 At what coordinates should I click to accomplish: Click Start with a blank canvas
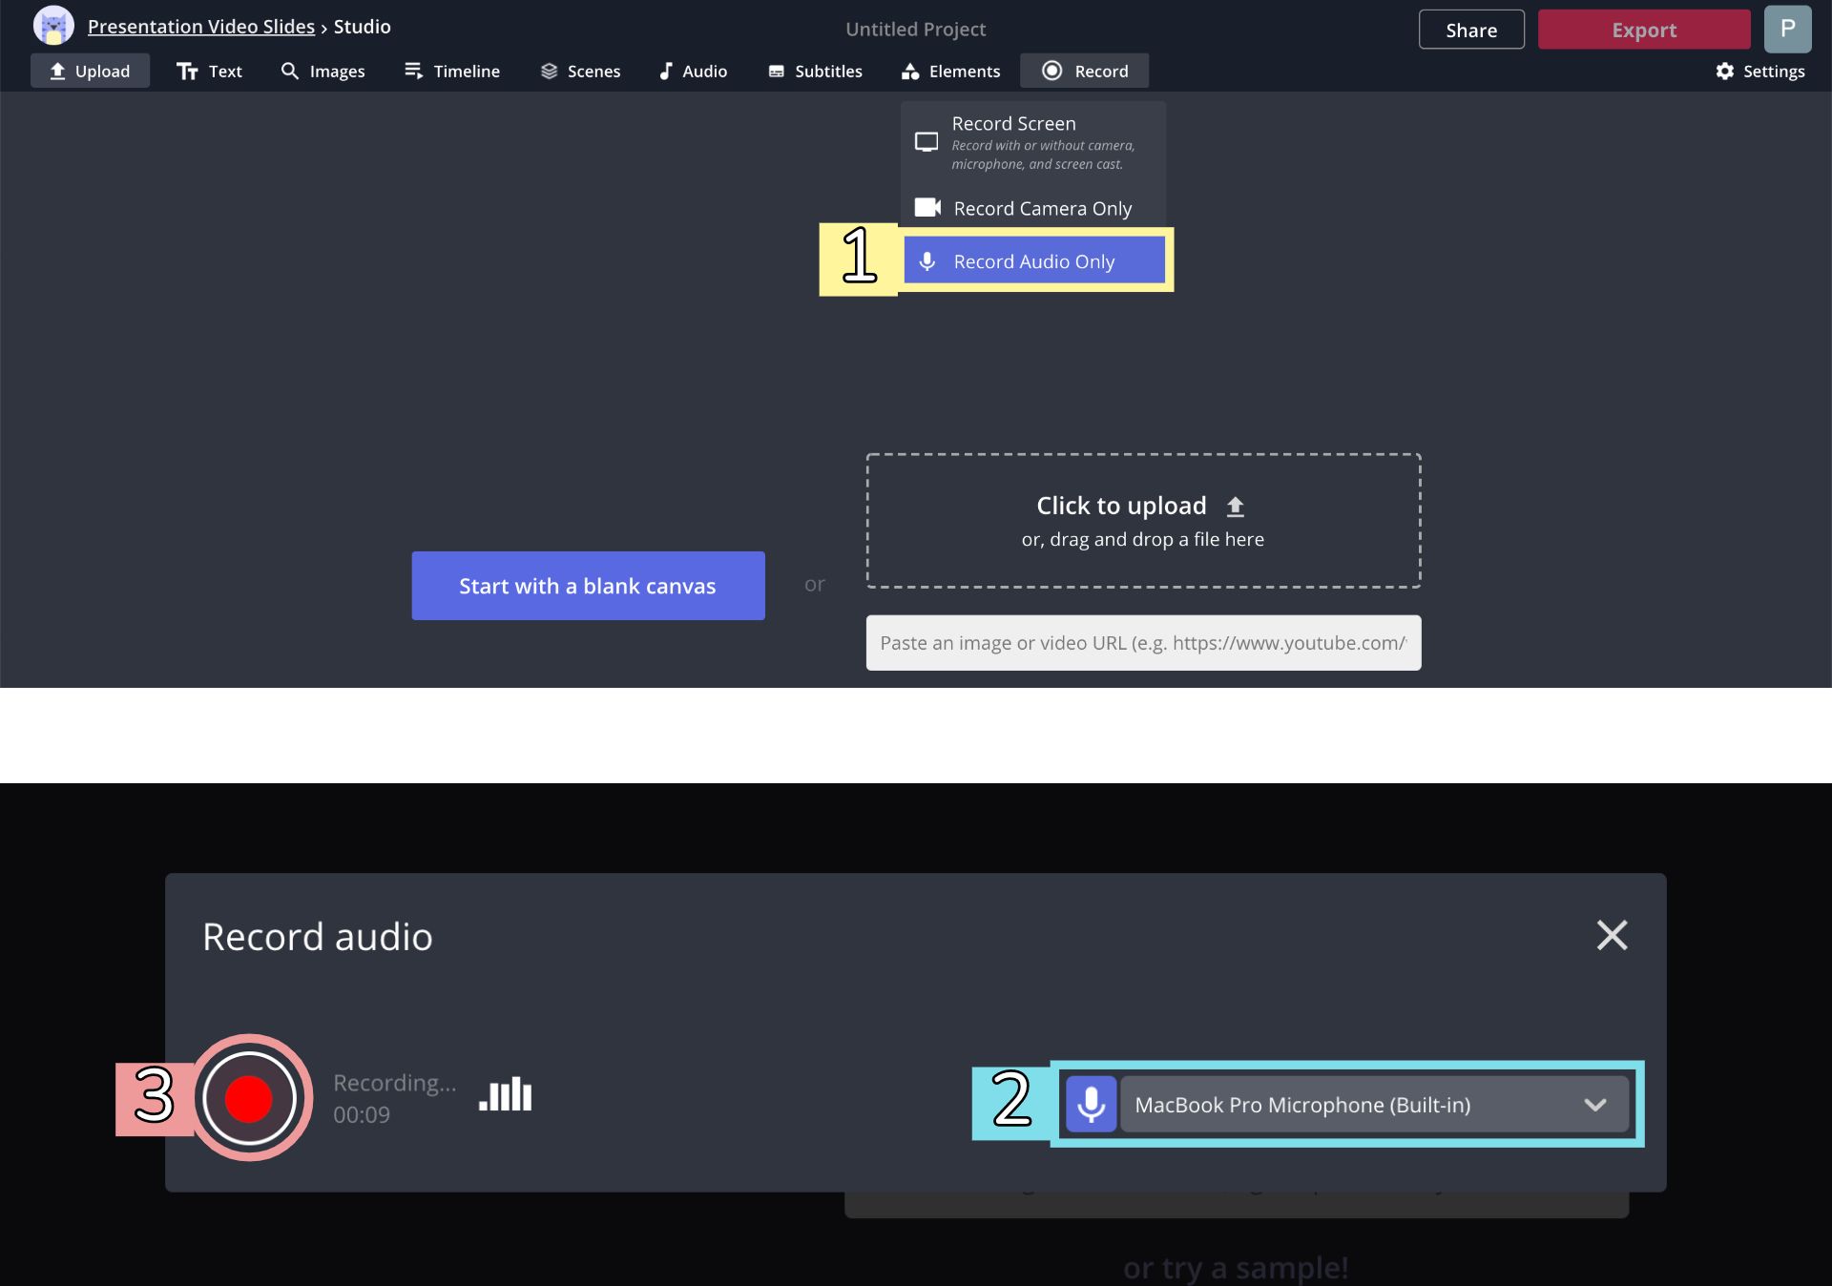coord(588,586)
